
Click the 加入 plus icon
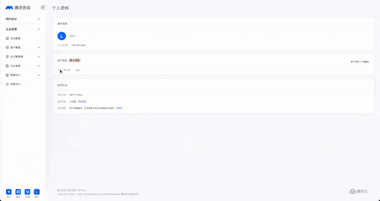pyautogui.click(x=9, y=192)
